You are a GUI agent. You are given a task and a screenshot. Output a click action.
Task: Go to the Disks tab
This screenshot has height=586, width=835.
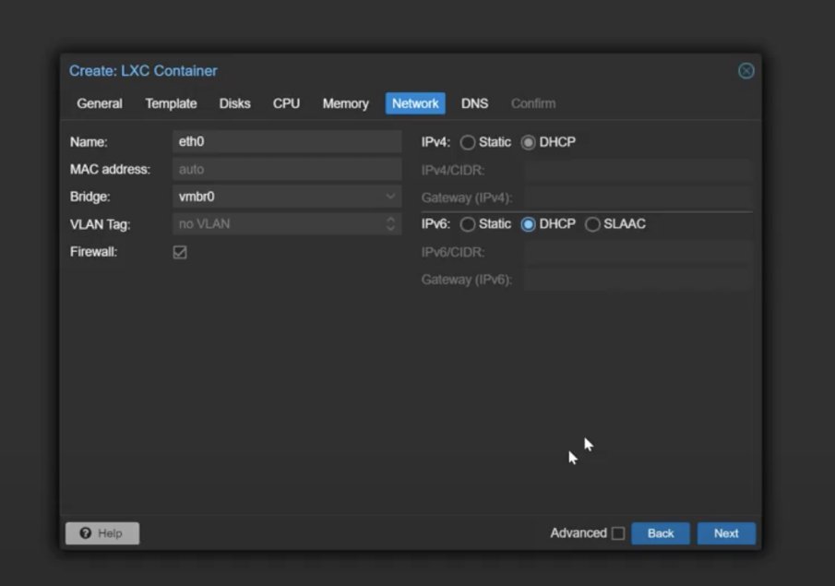[234, 103]
